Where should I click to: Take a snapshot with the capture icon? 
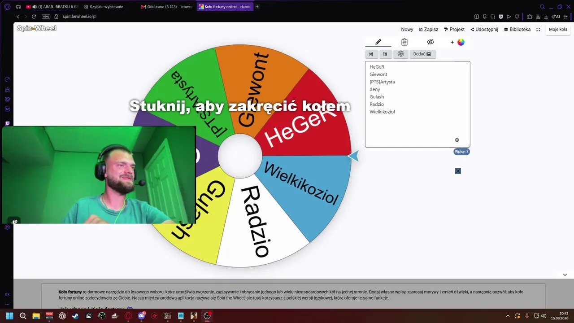click(493, 17)
